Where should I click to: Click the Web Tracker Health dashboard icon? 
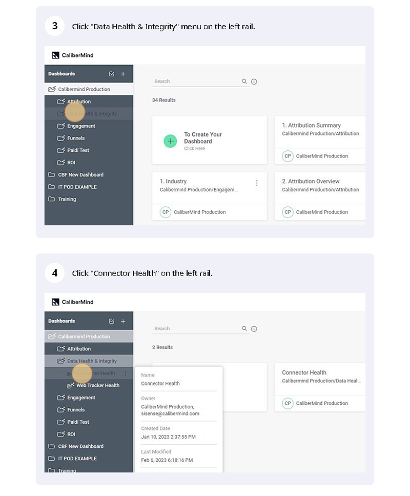pyautogui.click(x=70, y=385)
